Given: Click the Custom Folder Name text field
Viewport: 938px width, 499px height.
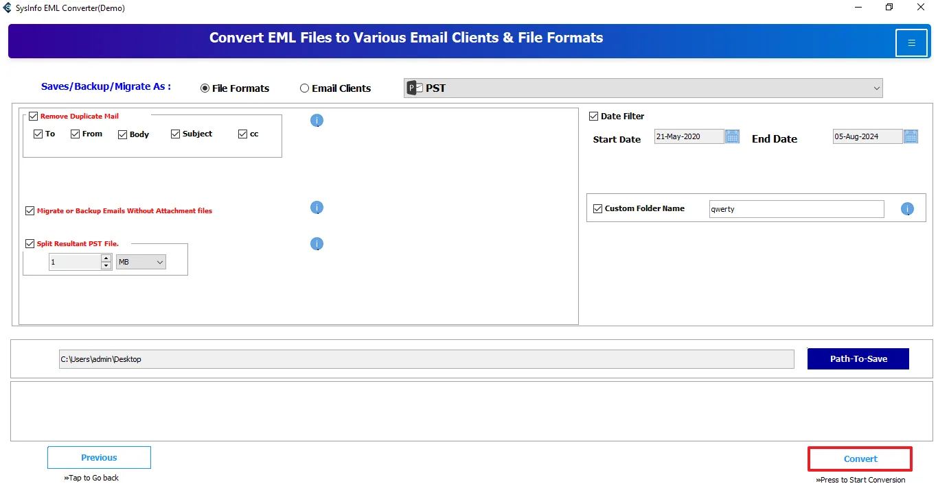Looking at the screenshot, I should (x=797, y=209).
